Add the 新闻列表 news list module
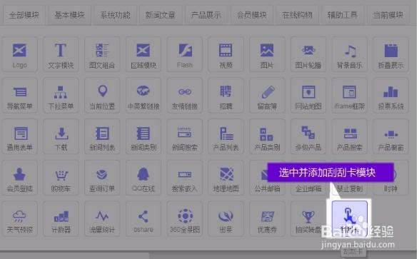The image size is (419, 259). pos(102,137)
